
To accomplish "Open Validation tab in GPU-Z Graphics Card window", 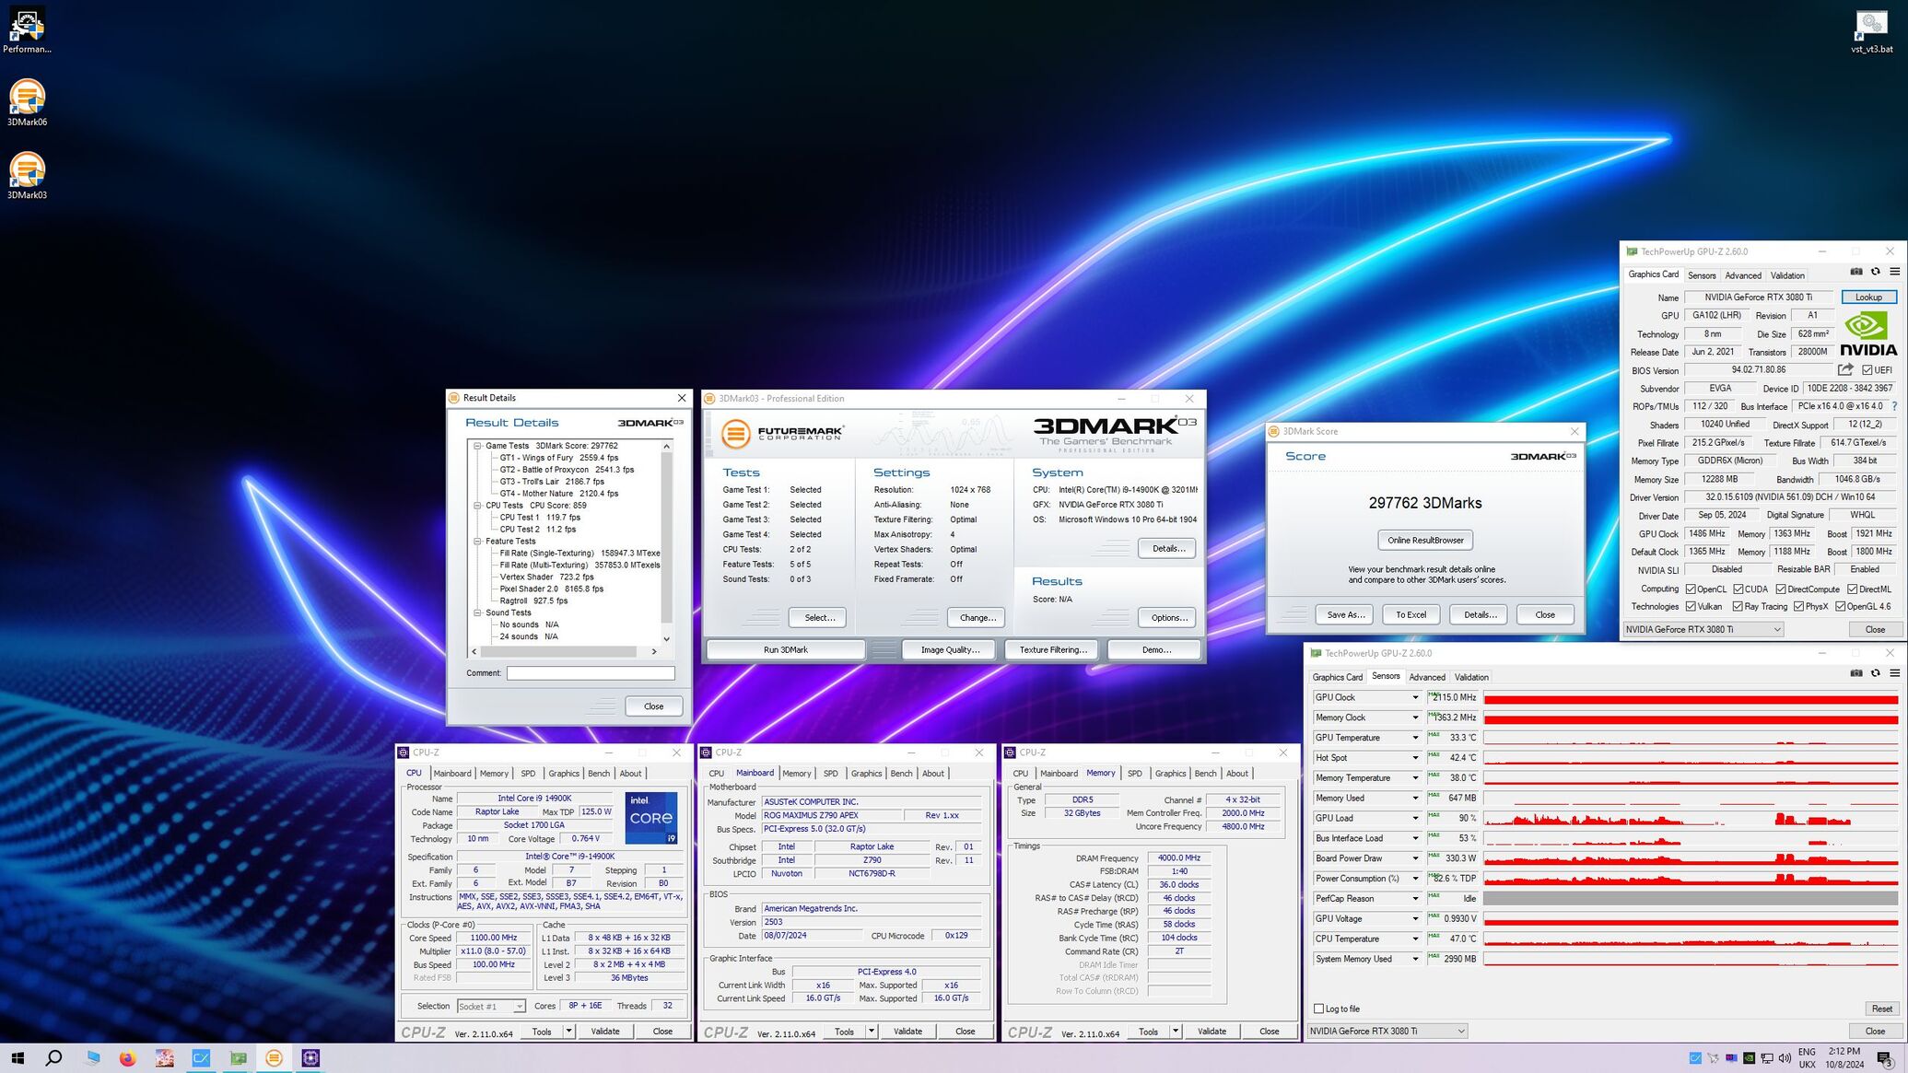I will click(1787, 275).
